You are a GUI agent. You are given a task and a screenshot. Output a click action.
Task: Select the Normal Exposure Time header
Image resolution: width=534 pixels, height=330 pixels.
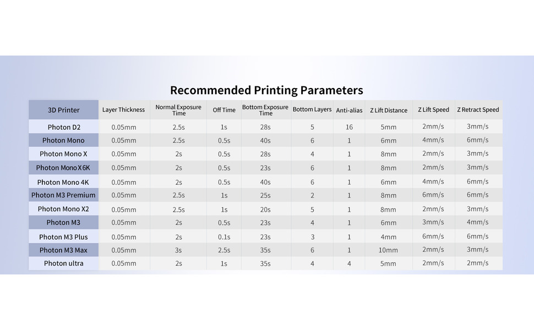178,110
